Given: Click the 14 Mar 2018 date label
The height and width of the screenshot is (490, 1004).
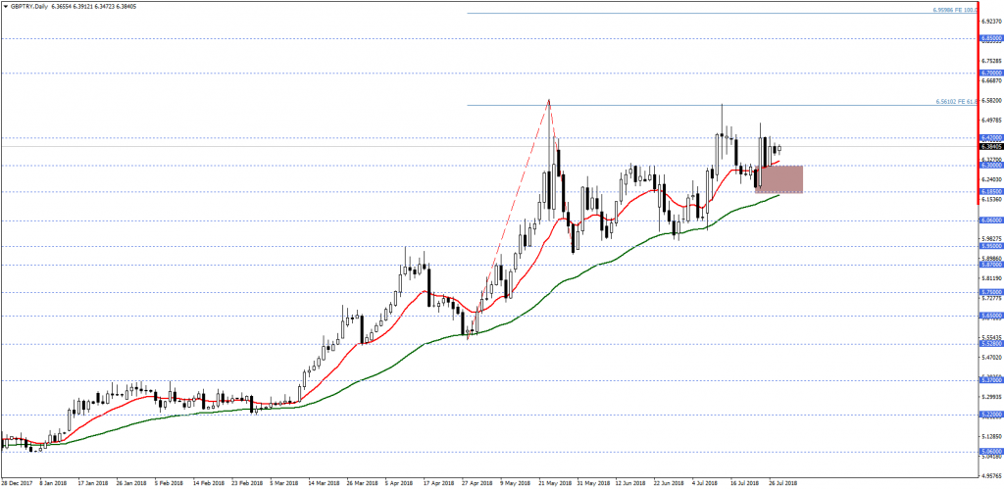Looking at the screenshot, I should pyautogui.click(x=324, y=483).
